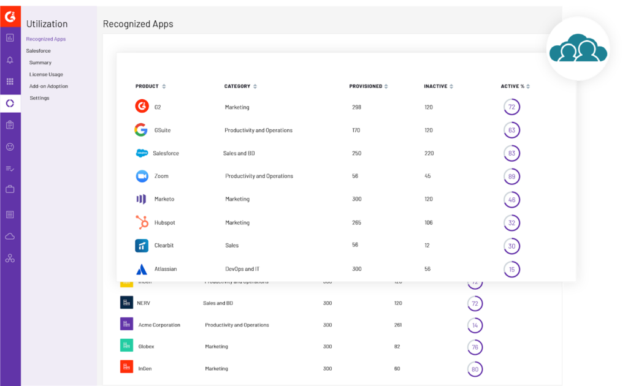Click the users cloud badge icon
Image resolution: width=628 pixels, height=386 pixels.
(x=578, y=49)
